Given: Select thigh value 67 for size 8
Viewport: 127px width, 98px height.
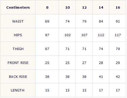Looking at the screenshot, I should tap(47, 49).
